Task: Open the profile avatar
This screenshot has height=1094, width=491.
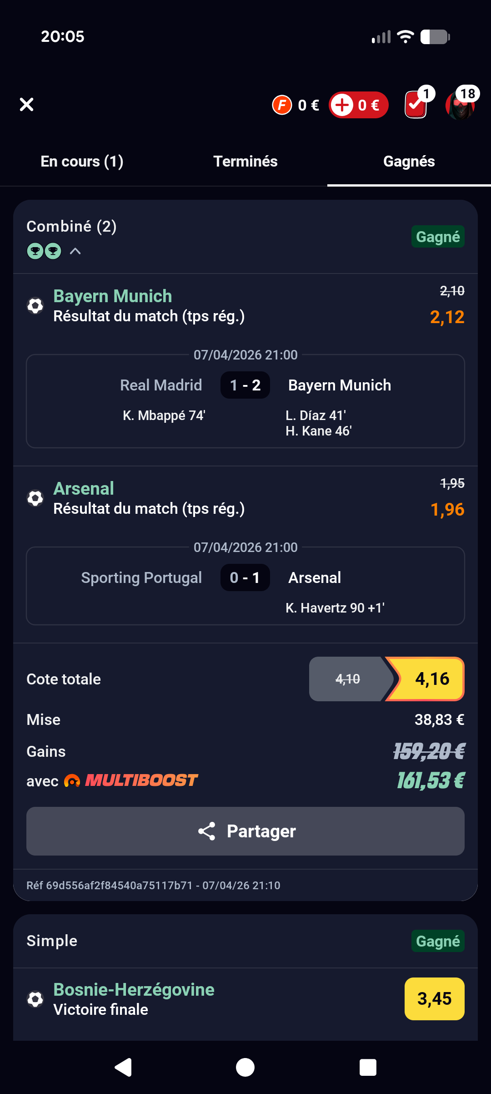Action: [460, 105]
